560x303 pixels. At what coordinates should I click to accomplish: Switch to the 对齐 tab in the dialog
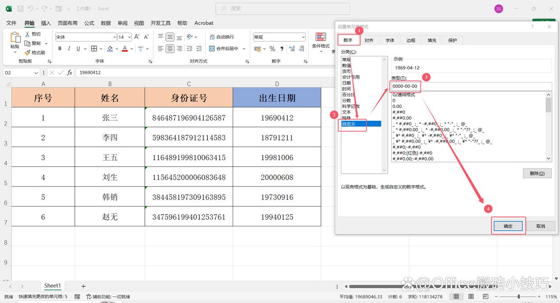pyautogui.click(x=369, y=41)
